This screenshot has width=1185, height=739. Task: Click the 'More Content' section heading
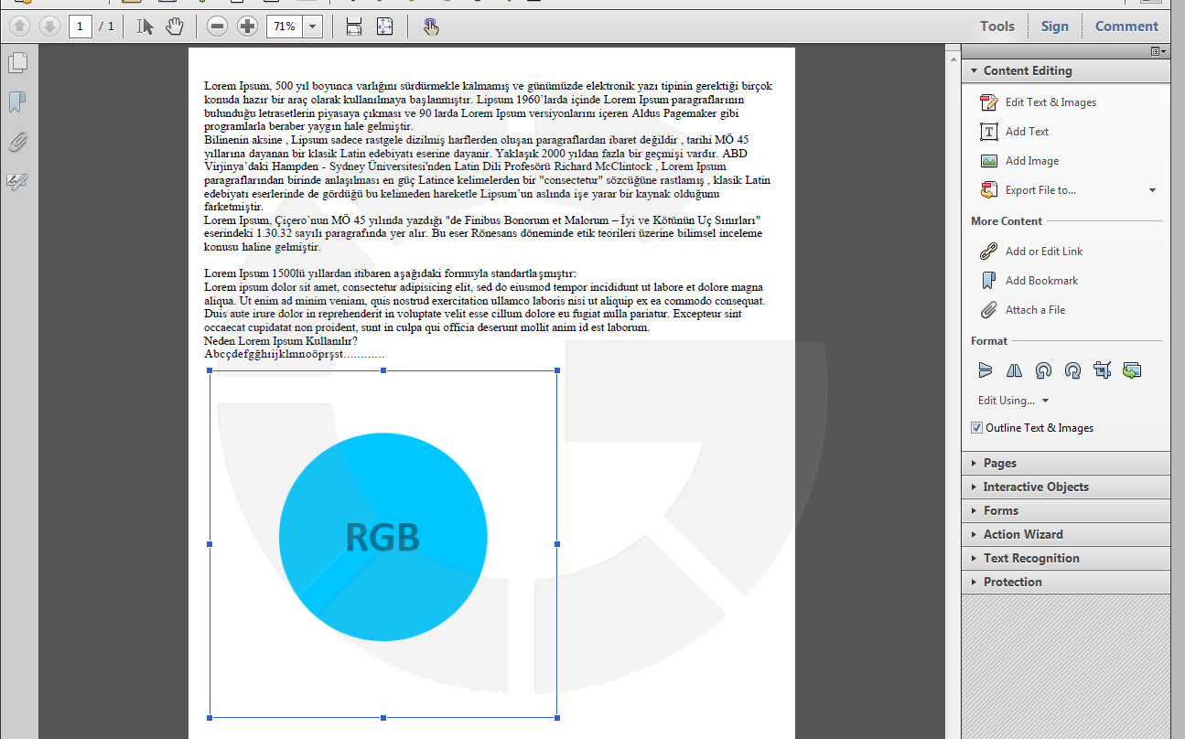[1007, 221]
